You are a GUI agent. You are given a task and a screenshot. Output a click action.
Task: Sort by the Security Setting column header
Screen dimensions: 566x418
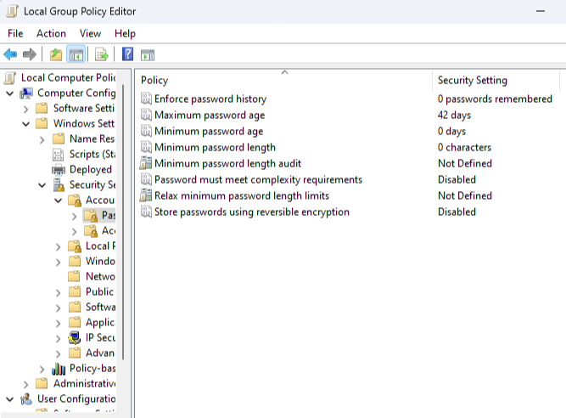496,80
